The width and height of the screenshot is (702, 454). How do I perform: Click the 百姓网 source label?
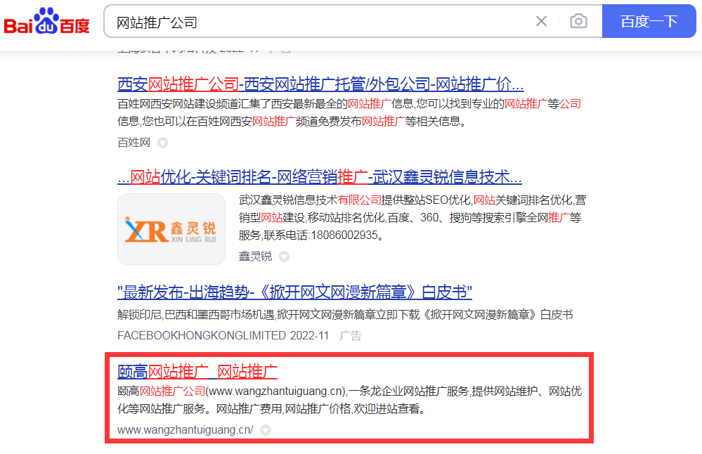coord(134,143)
